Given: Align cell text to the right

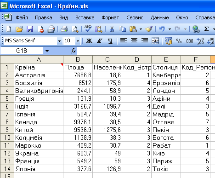Looking at the screenshot, I should pyautogui.click(x=145, y=41).
